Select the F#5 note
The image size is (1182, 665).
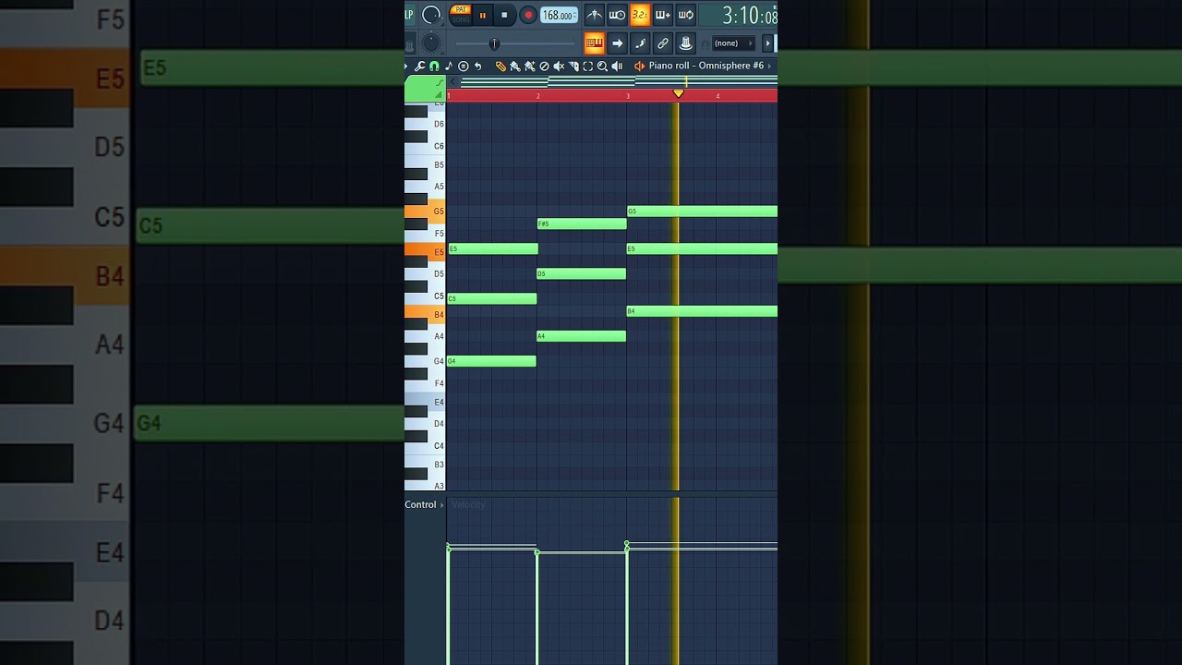(x=582, y=224)
